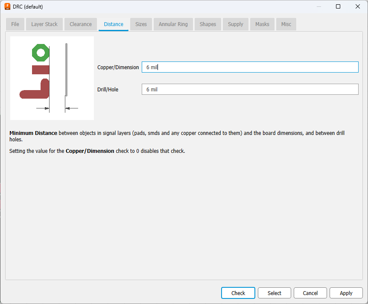368x304 pixels.
Task: Open the Supply tab
Action: tap(235, 24)
